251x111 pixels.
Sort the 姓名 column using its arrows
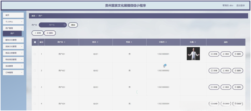(x=98, y=42)
